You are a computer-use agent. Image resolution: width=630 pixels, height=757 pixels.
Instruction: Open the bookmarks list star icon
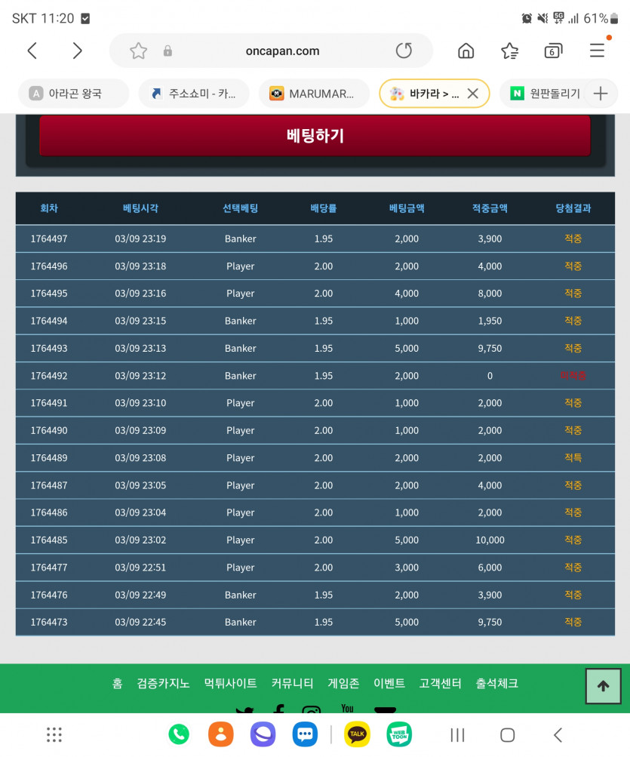click(510, 51)
